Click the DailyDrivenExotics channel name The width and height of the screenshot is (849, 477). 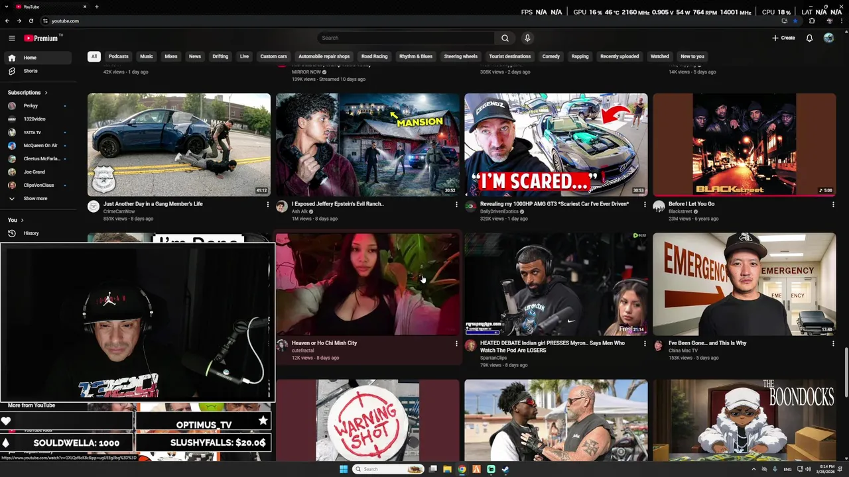(x=499, y=211)
